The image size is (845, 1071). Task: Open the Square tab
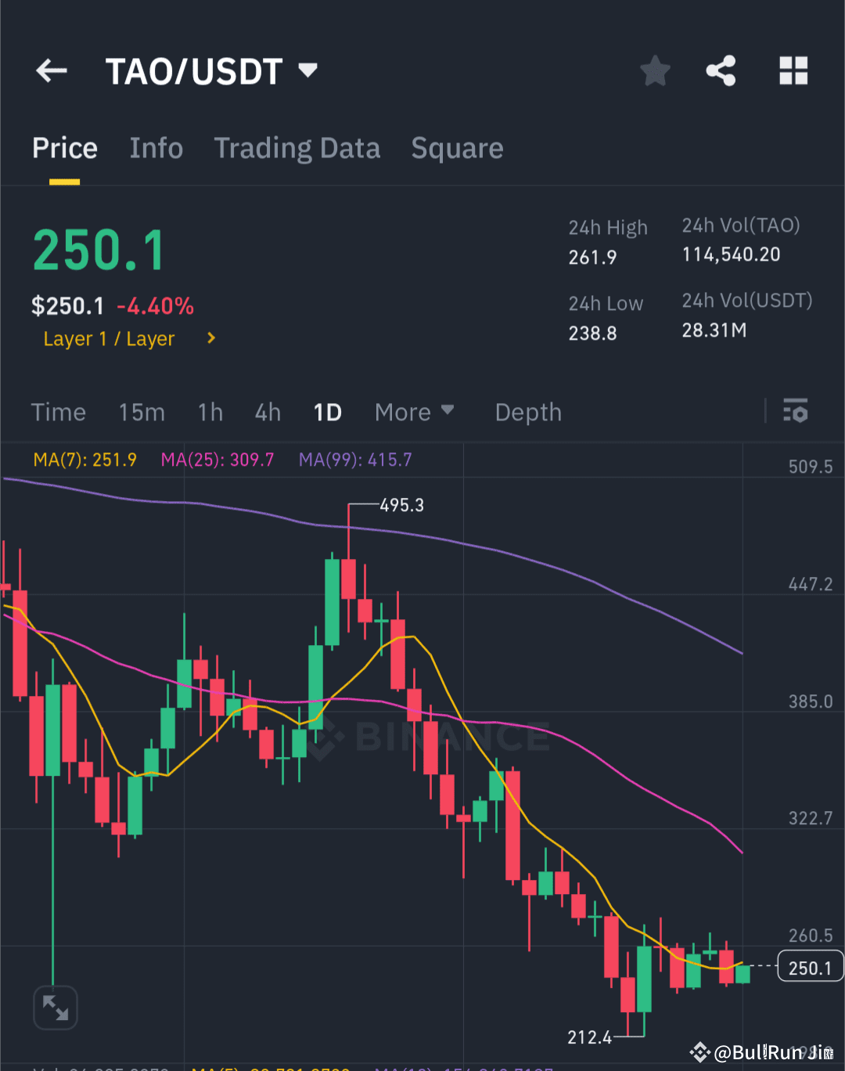(458, 149)
